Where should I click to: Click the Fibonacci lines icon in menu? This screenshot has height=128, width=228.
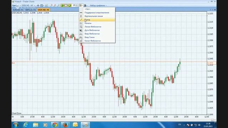(81, 27)
